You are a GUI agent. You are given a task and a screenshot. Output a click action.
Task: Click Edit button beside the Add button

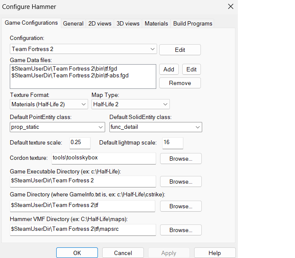pyautogui.click(x=191, y=69)
